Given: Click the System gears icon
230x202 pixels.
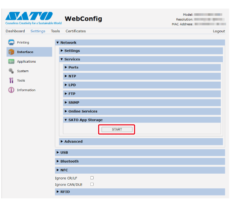Looking at the screenshot, I should pyautogui.click(x=11, y=71).
